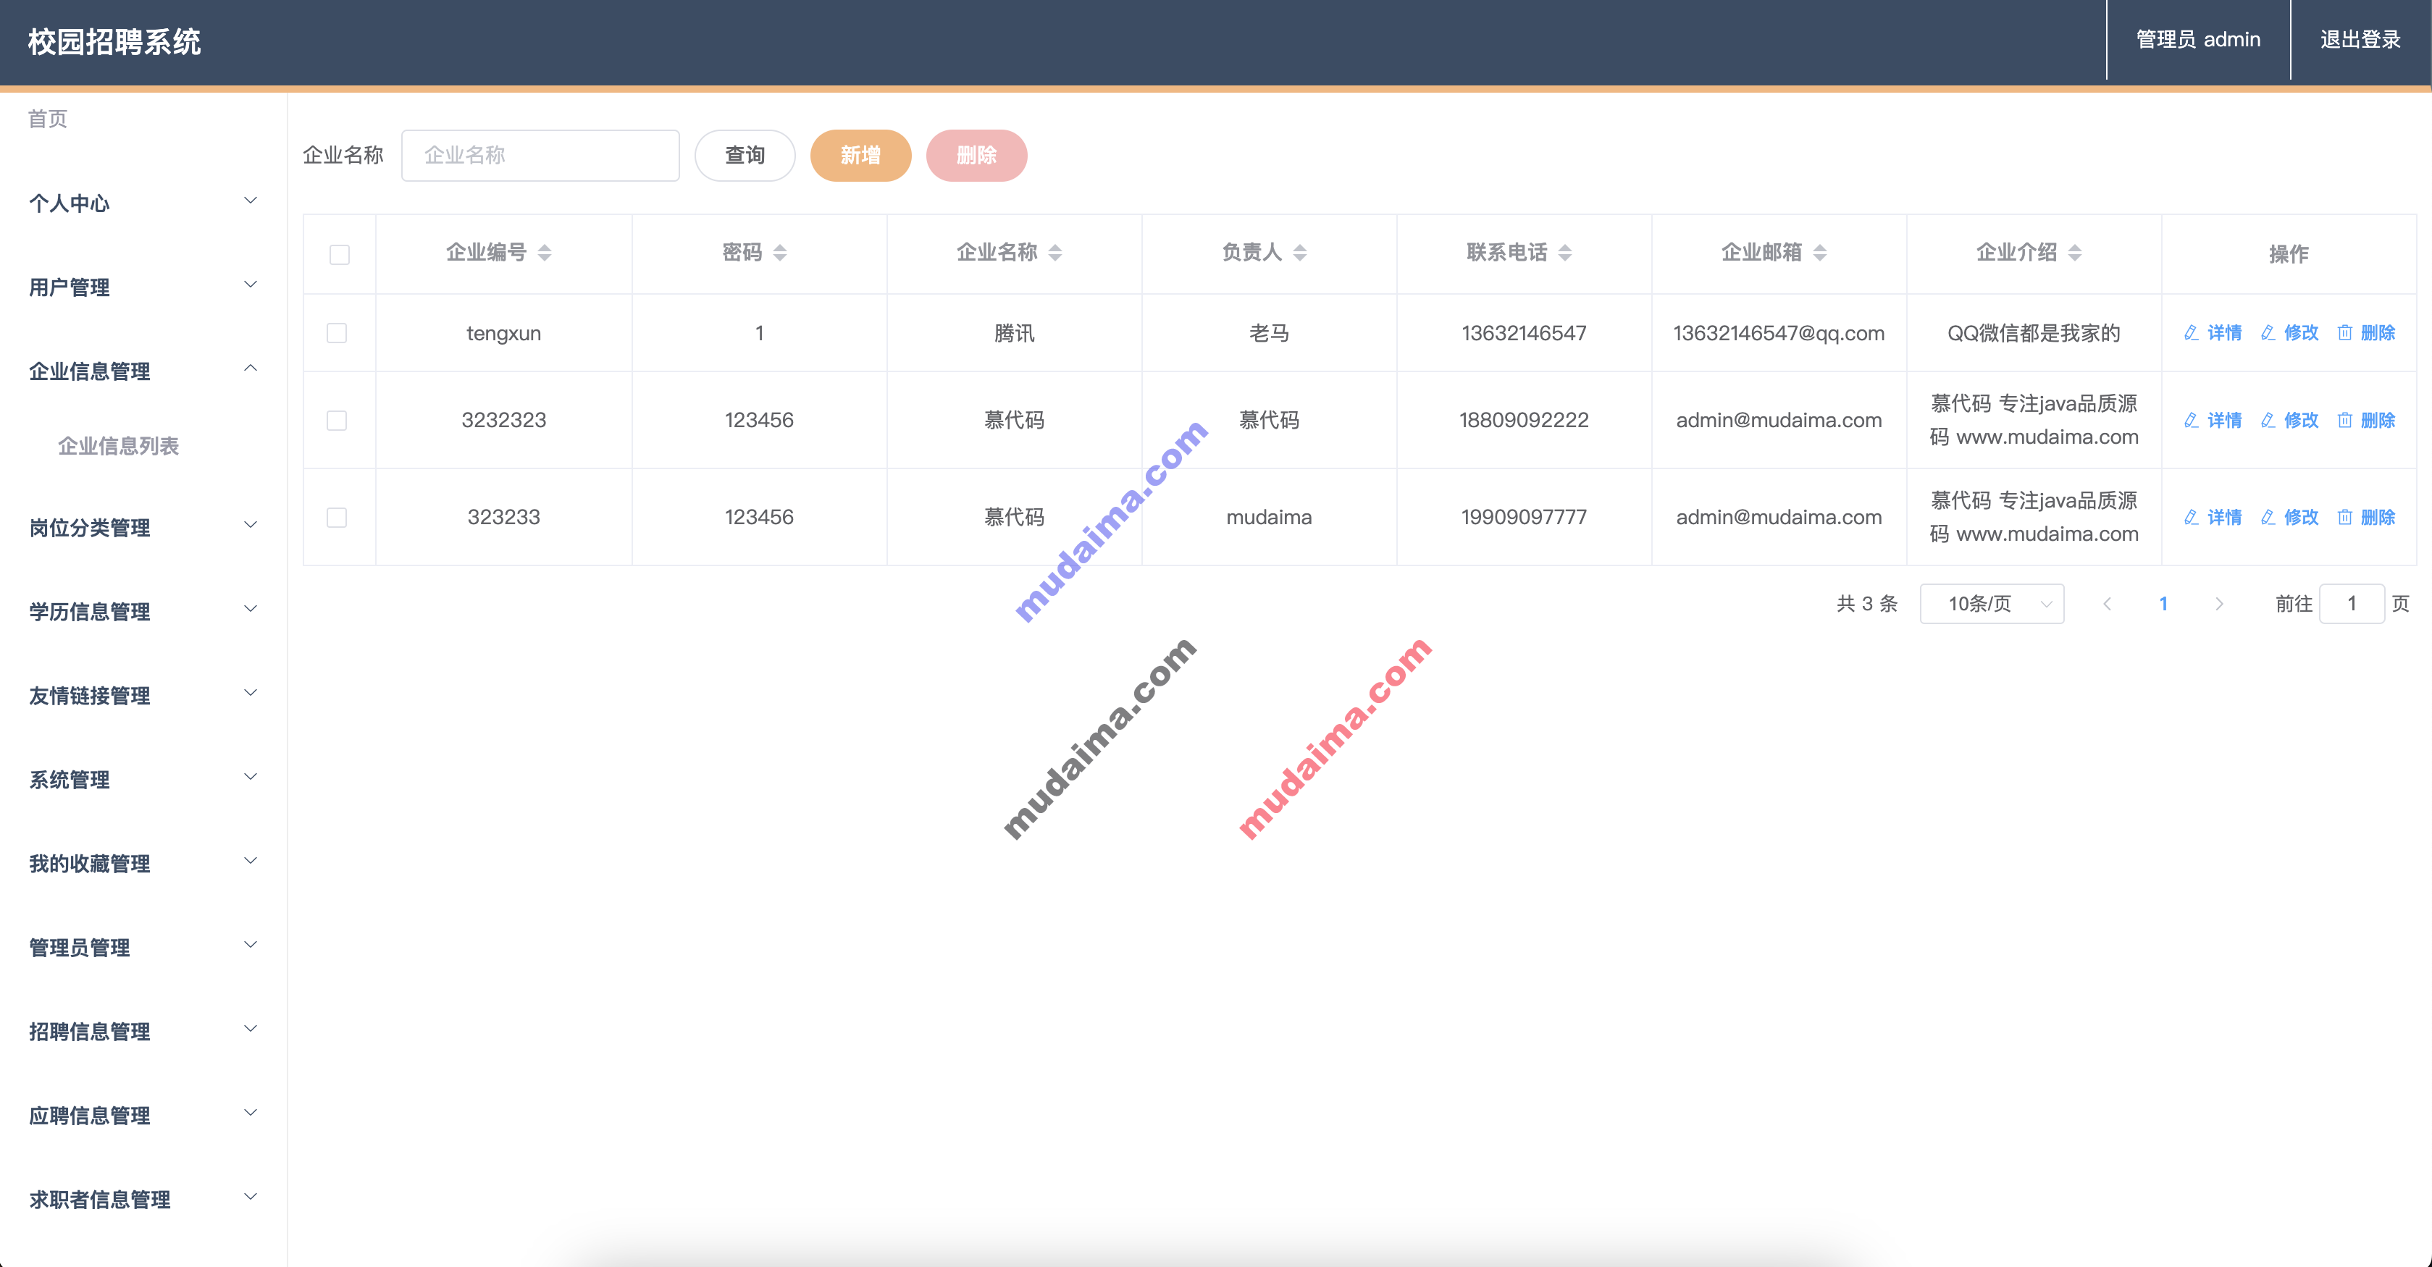2432x1267 pixels.
Task: Click 退出登录 in the header
Action: pyautogui.click(x=2360, y=40)
